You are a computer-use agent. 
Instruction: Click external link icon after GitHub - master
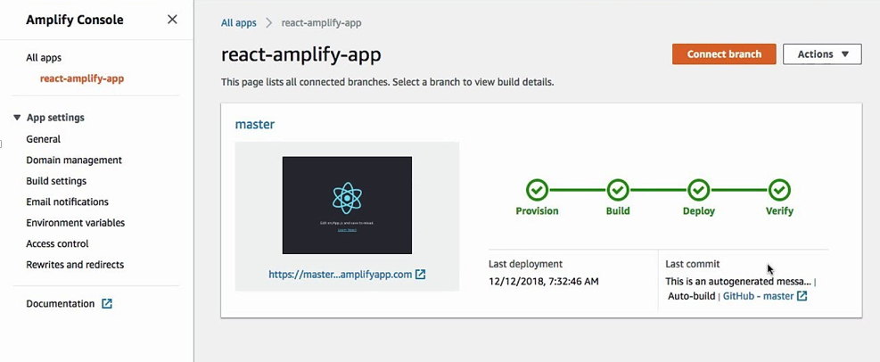pyautogui.click(x=802, y=296)
